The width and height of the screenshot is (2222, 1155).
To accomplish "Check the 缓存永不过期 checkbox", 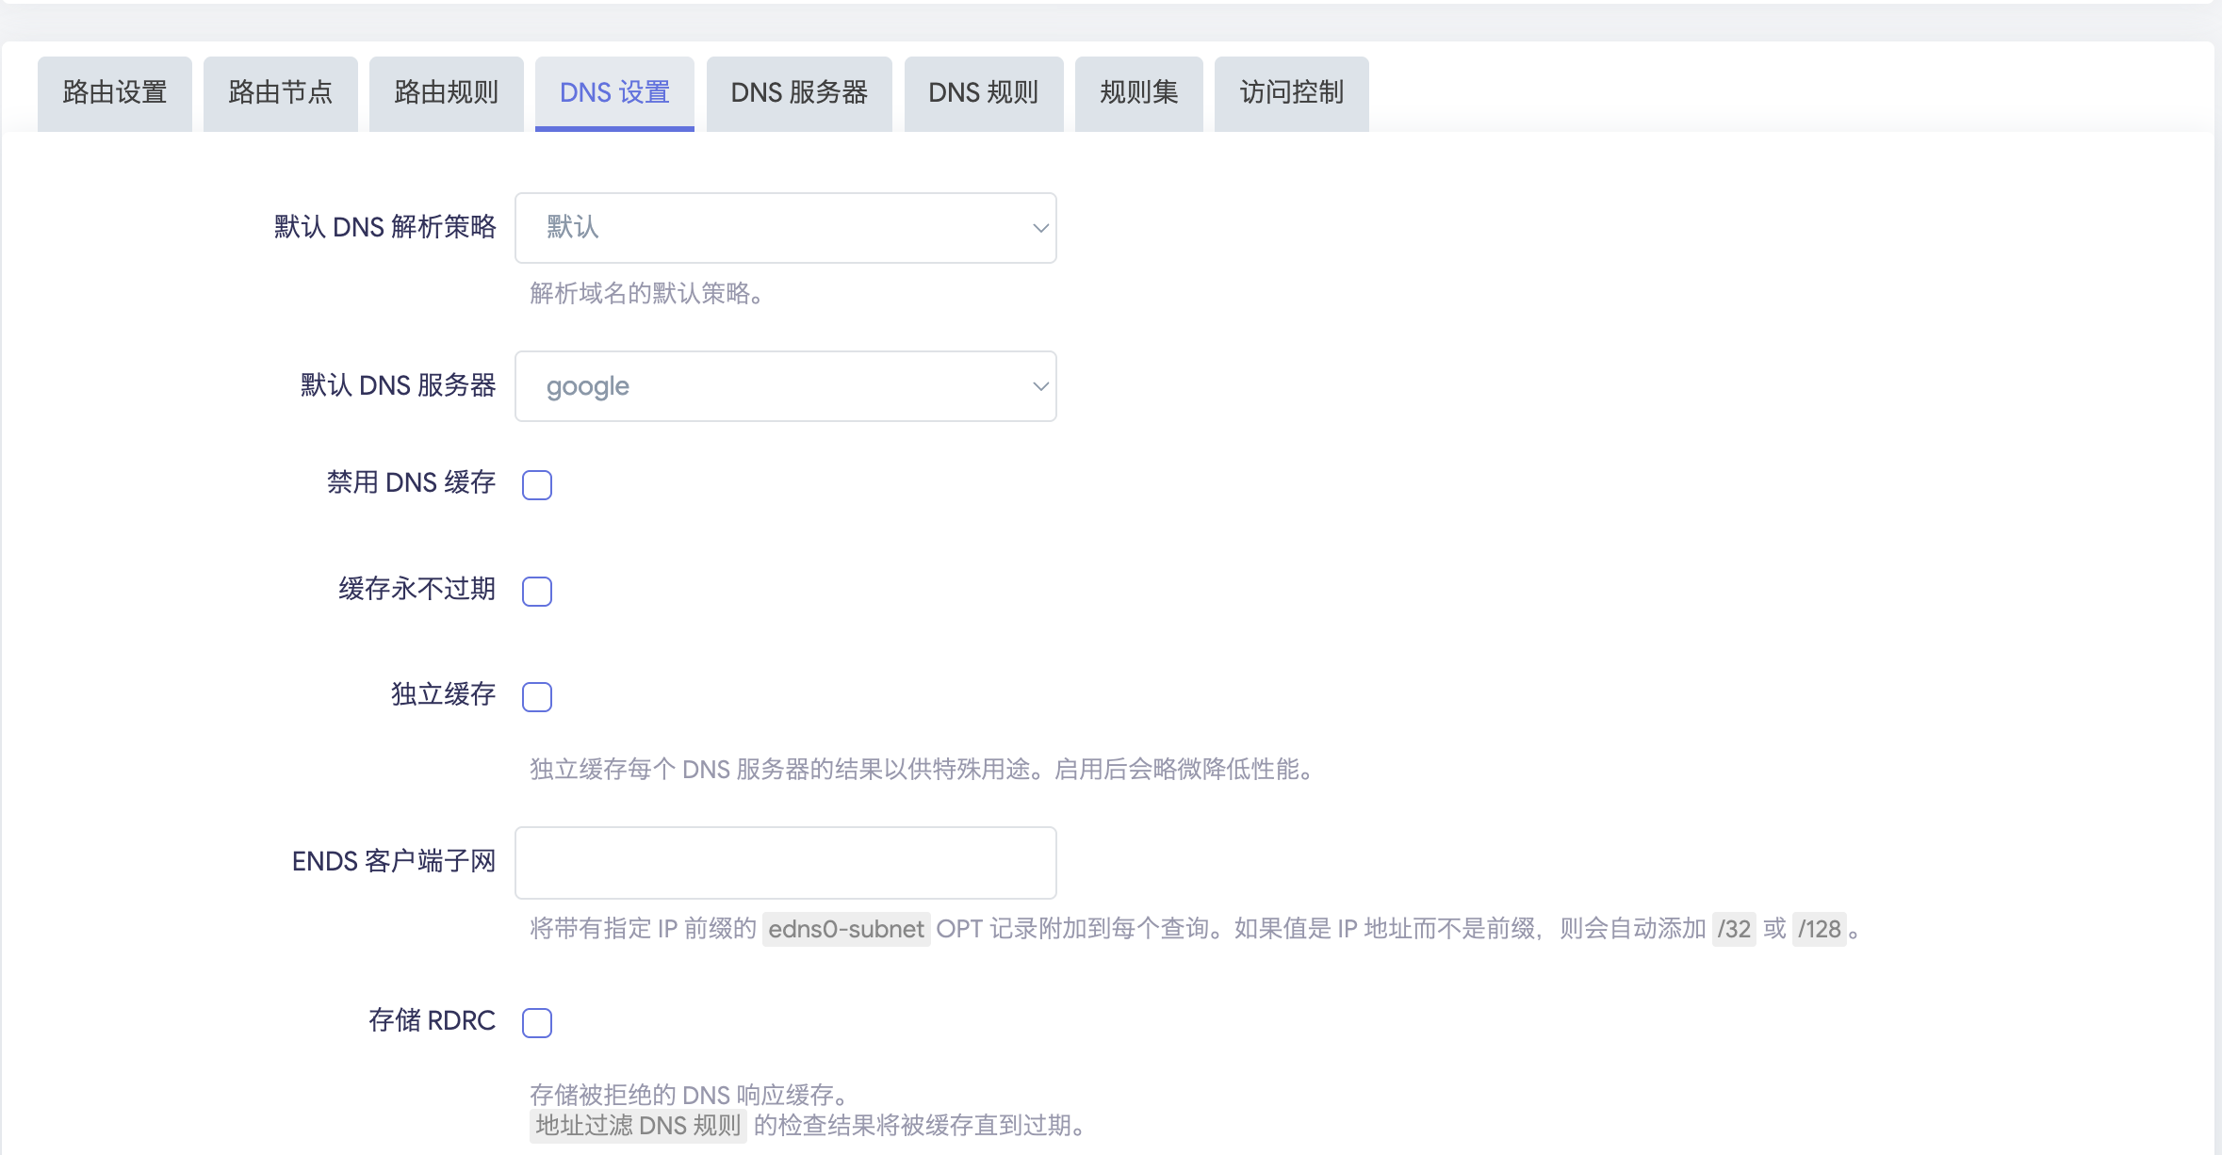I will (x=537, y=592).
